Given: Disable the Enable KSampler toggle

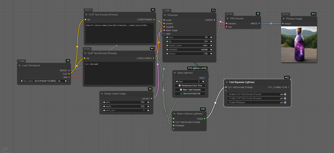Looking at the screenshot, I should click(x=285, y=102).
